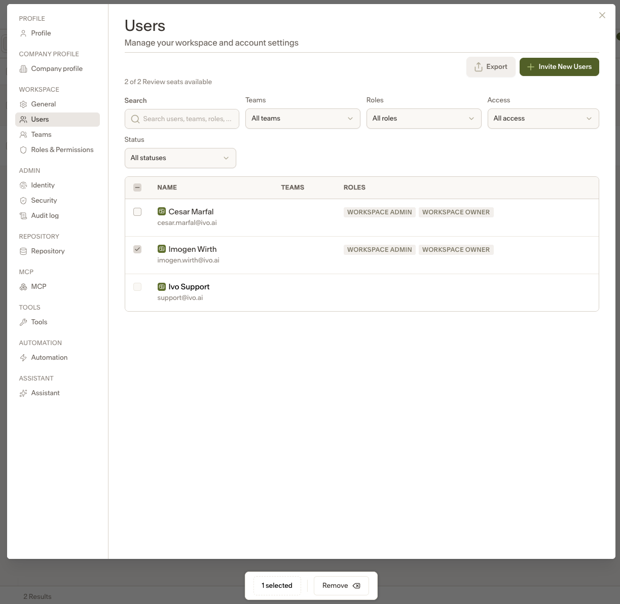Click the green badge icon beside Imogen Wirth
The image size is (620, 604).
pyautogui.click(x=162, y=249)
